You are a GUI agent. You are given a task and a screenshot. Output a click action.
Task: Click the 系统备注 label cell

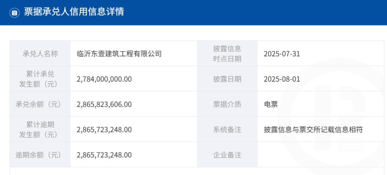point(227,130)
